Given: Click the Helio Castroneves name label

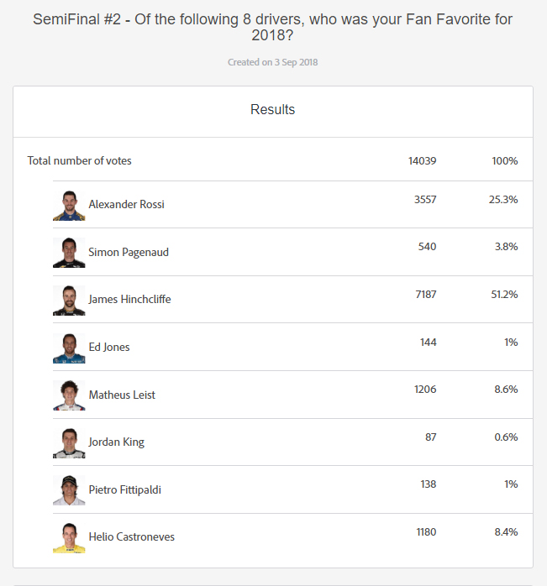Looking at the screenshot, I should [131, 537].
